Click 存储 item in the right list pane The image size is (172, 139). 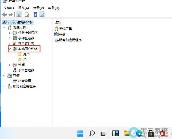(62, 34)
